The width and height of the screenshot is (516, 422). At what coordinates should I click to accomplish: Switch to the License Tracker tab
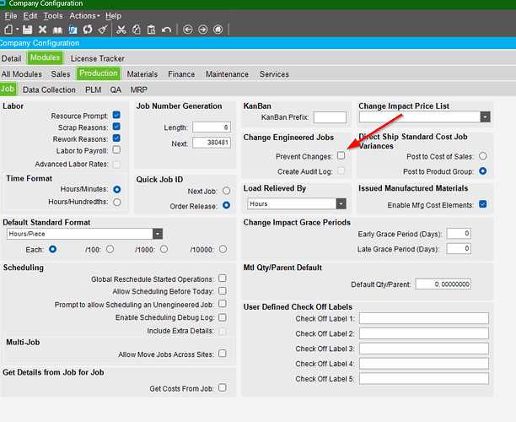click(98, 58)
